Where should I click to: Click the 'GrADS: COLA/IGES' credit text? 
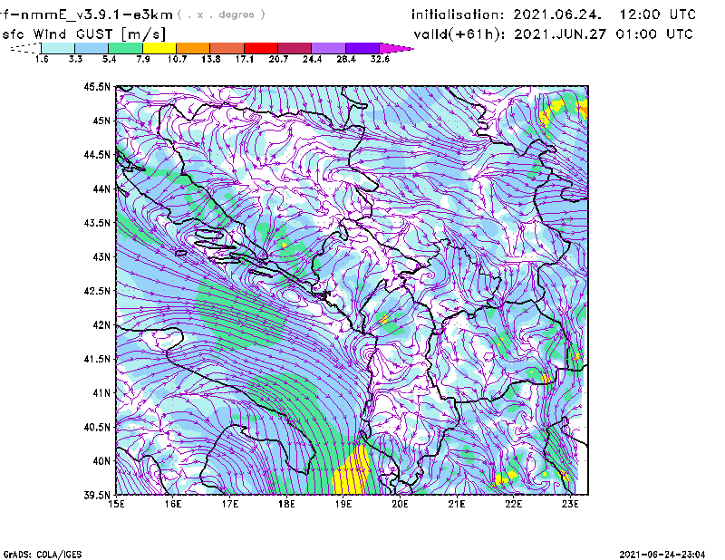(43, 555)
